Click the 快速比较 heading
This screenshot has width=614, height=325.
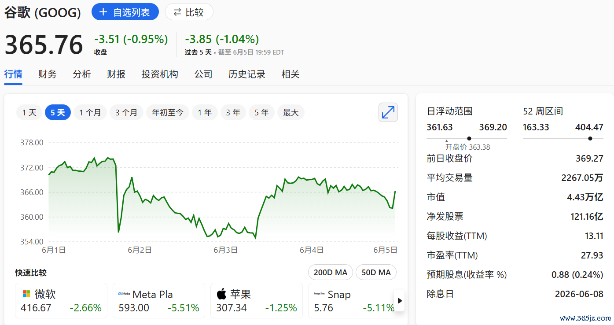31,273
